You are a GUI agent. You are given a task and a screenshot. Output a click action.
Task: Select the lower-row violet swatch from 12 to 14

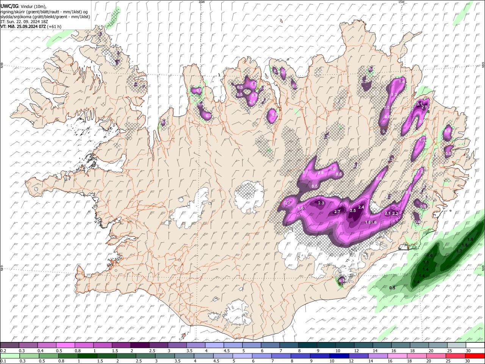coord(358,356)
